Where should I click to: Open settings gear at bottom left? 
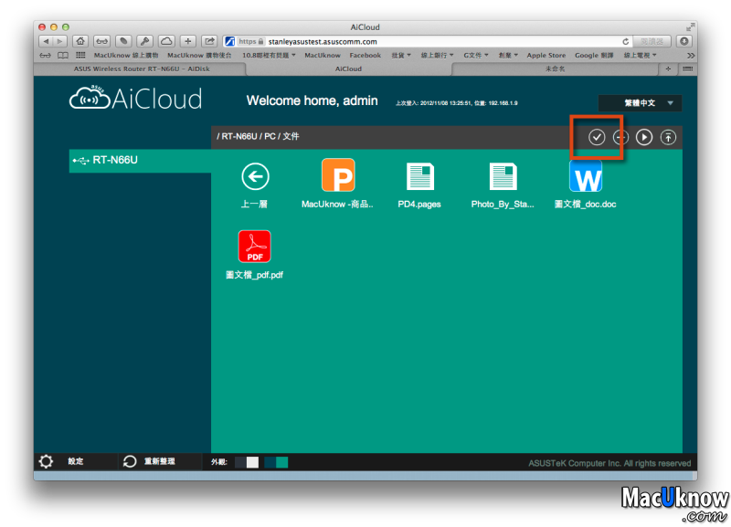pos(47,462)
